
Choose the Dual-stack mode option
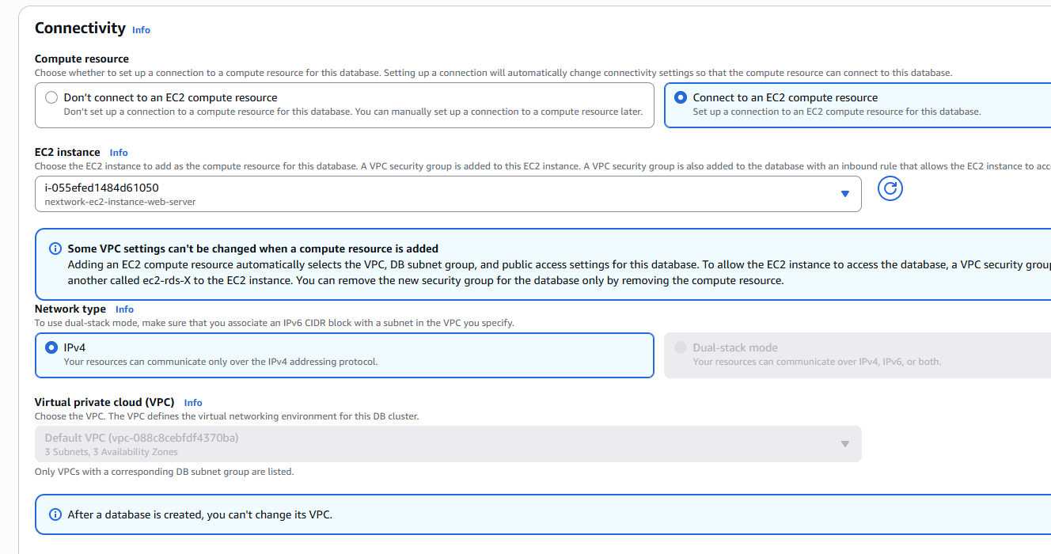click(x=681, y=347)
